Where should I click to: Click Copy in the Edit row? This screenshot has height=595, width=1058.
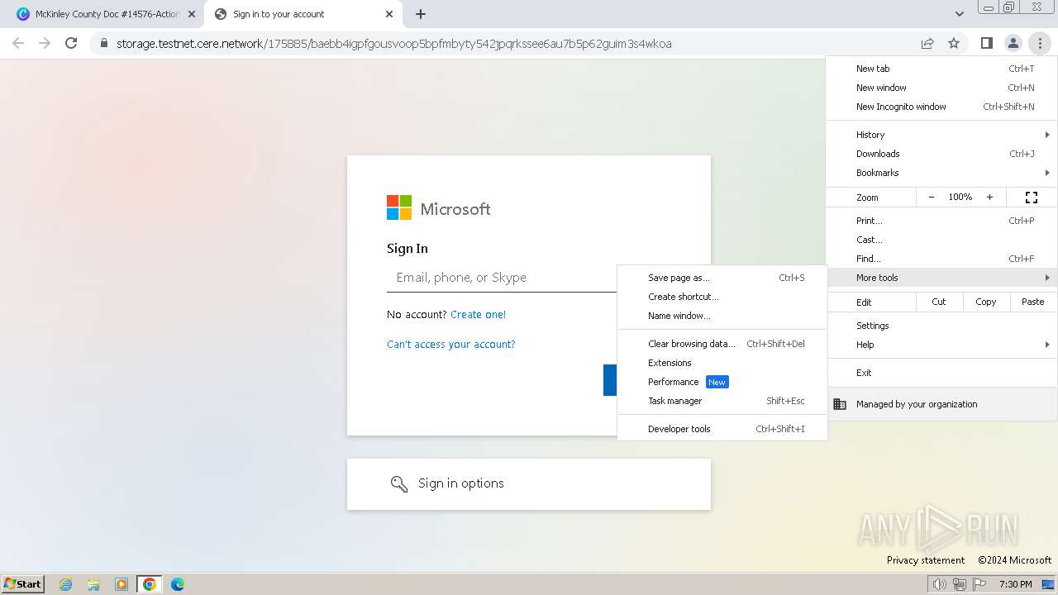986,302
